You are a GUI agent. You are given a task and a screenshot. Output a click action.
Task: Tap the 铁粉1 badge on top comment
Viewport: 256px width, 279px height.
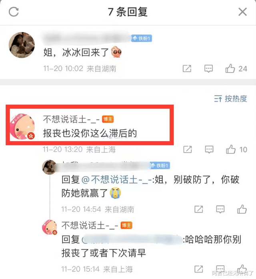pos(142,38)
